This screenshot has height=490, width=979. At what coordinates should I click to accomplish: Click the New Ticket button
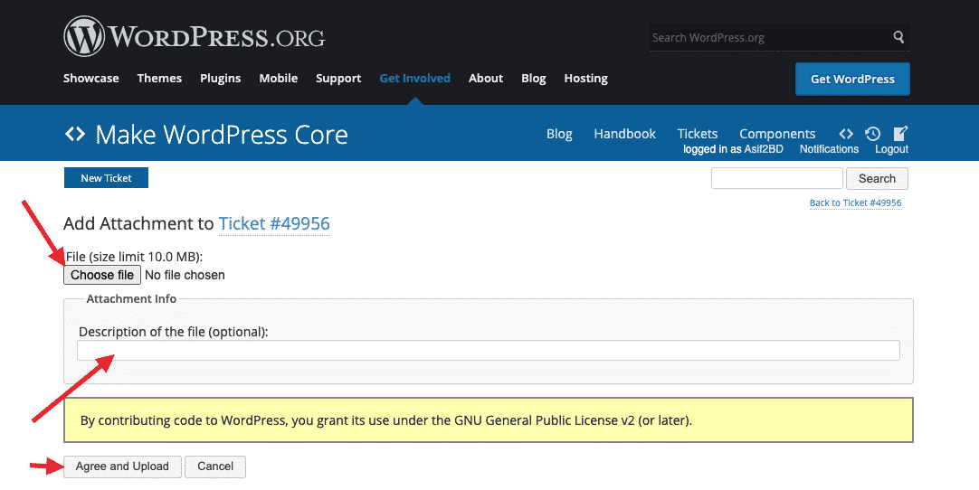(106, 178)
